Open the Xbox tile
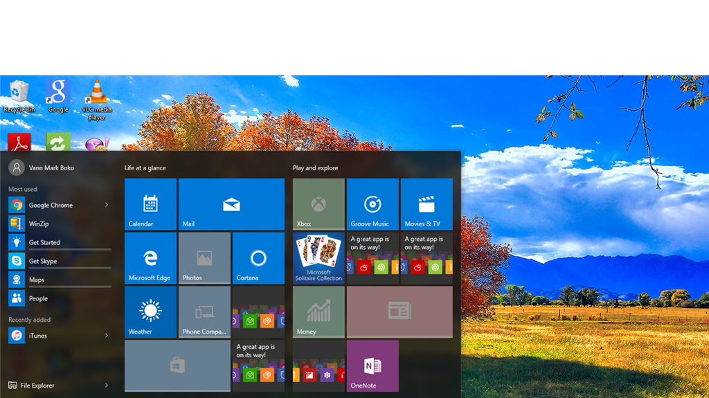 tap(318, 204)
